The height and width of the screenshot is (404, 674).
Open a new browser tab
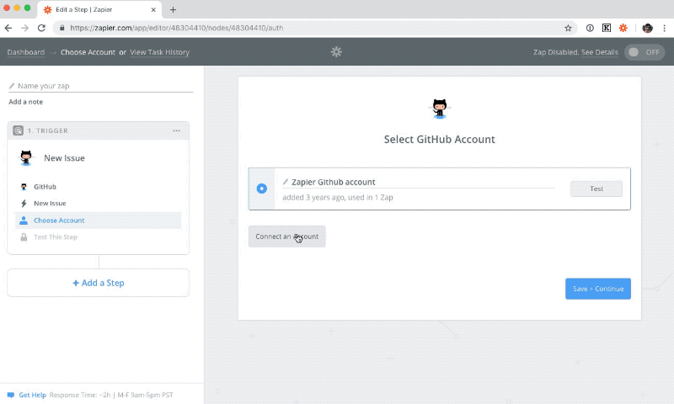click(173, 9)
